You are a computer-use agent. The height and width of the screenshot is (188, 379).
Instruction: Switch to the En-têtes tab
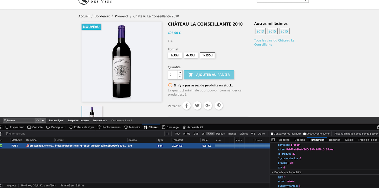[x=284, y=140]
